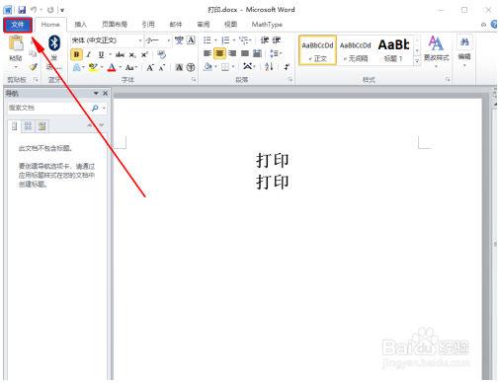
Task: Click the search document input field
Action: pos(48,108)
